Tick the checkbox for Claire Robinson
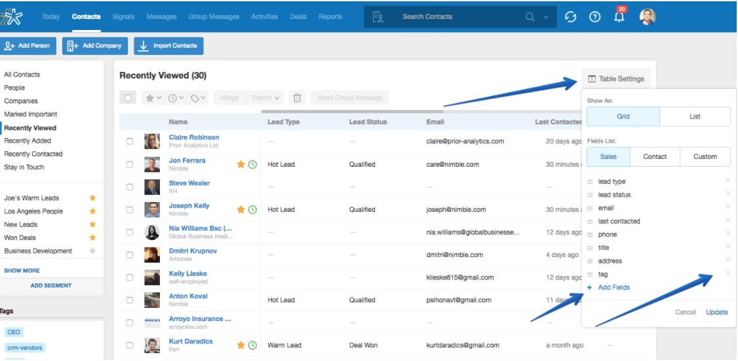This screenshot has width=738, height=361. 130,141
